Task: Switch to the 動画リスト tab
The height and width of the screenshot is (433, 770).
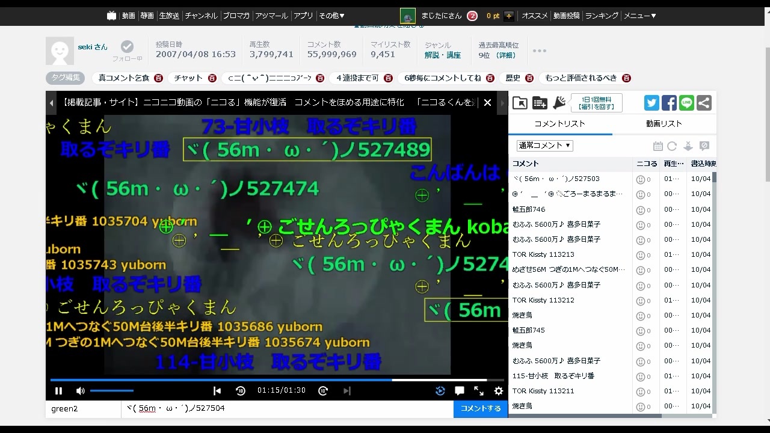Action: 664,124
